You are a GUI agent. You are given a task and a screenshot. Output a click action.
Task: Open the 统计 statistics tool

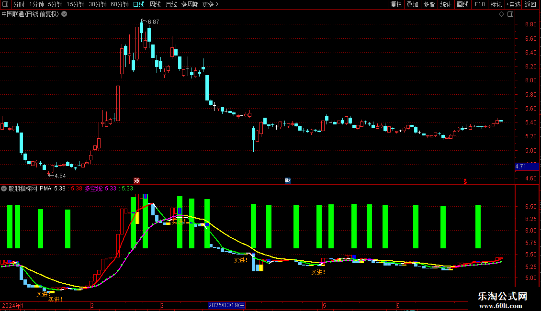(x=446, y=4)
